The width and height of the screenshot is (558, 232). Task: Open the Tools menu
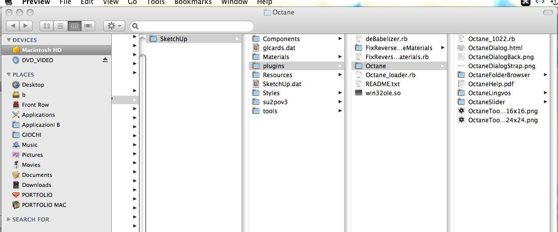pos(155,2)
